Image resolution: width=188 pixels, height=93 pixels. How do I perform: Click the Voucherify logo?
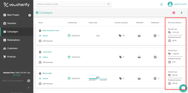pyautogui.click(x=17, y=5)
